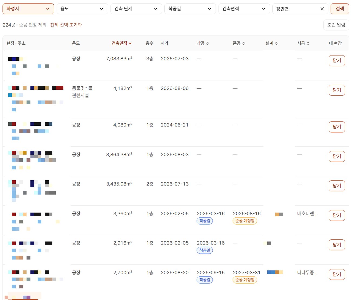Click the 2025-07-03 permit date
Image resolution: width=352 pixels, height=300 pixels.
tap(175, 59)
